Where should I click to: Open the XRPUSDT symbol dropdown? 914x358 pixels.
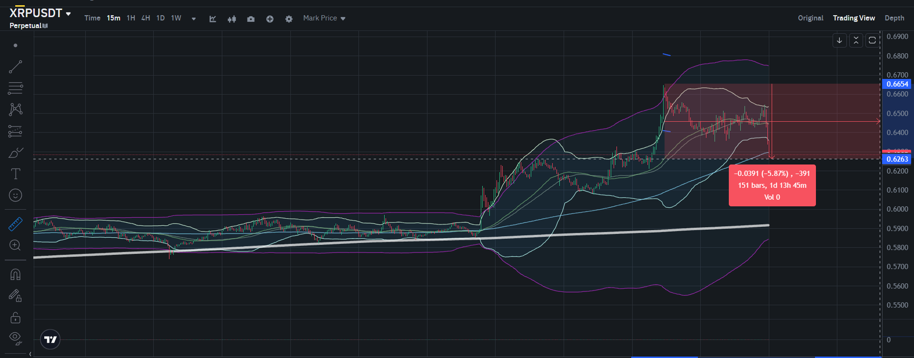40,13
